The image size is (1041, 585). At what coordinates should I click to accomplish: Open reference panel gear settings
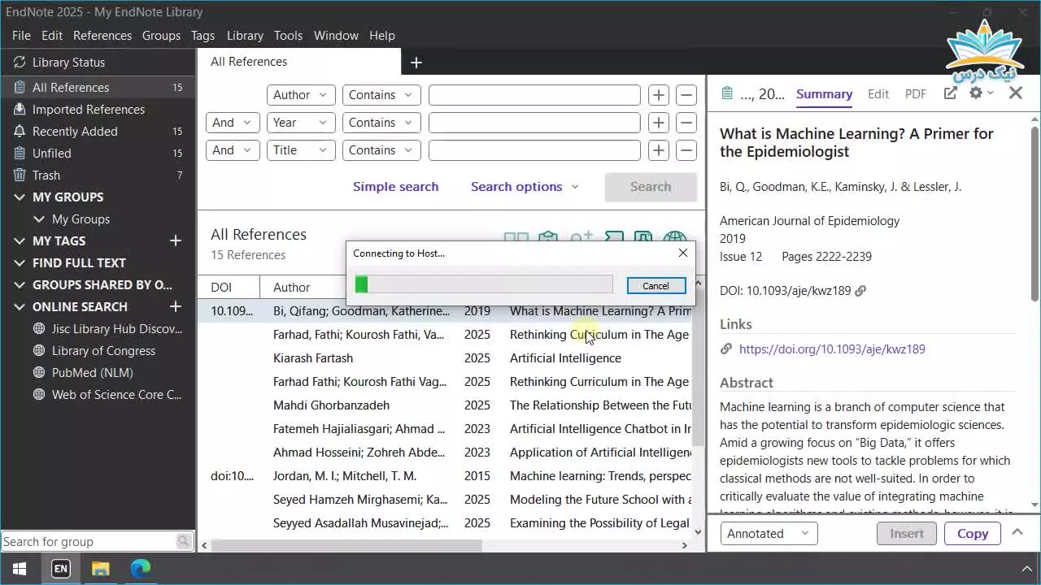pos(976,93)
